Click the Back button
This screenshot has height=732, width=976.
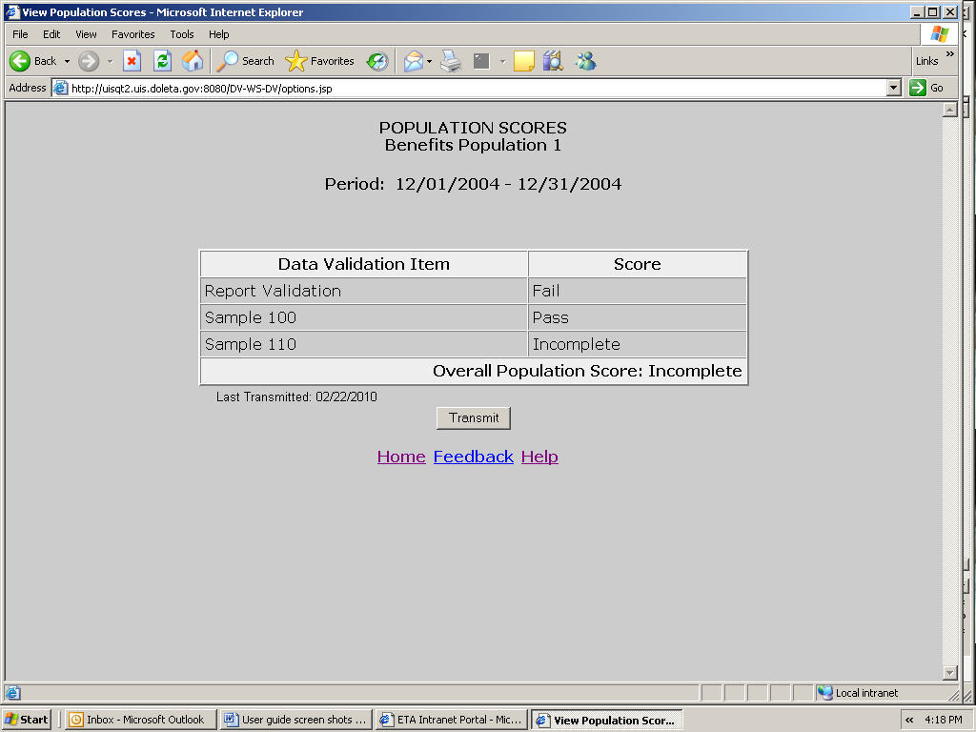(x=33, y=61)
